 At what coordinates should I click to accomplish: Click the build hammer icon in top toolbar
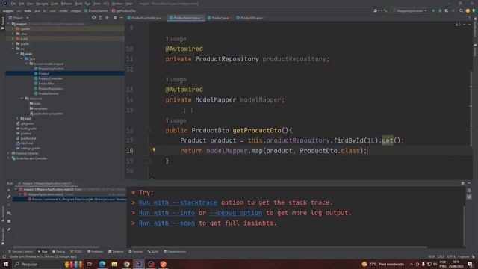tap(385, 10)
